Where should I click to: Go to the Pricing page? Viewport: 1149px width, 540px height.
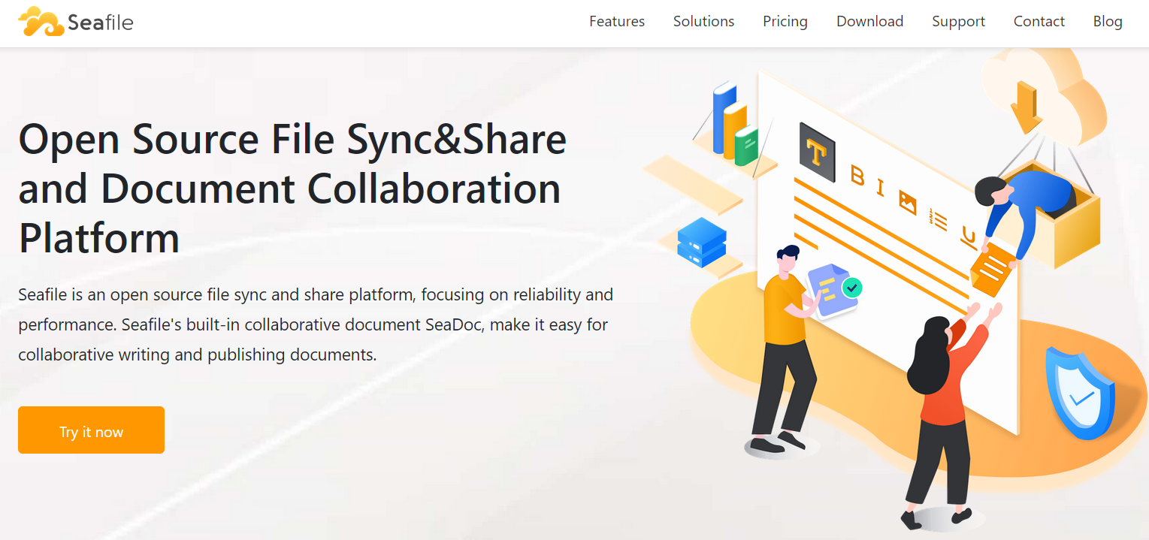tap(785, 22)
